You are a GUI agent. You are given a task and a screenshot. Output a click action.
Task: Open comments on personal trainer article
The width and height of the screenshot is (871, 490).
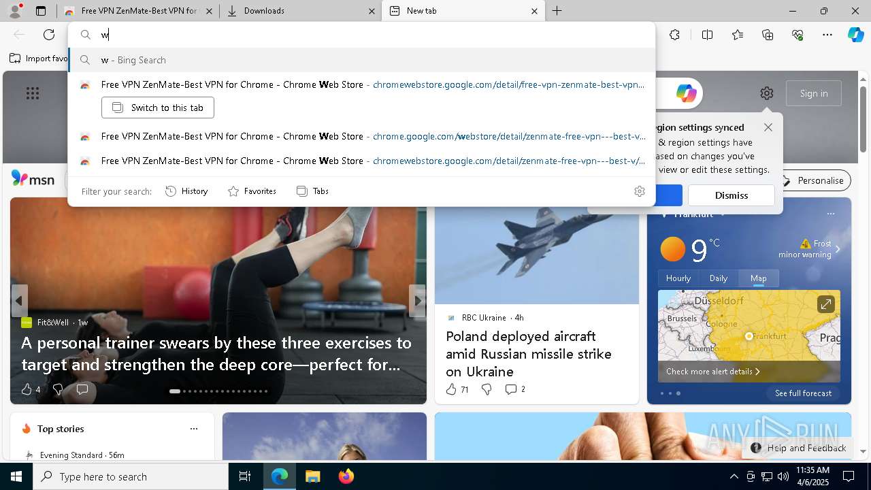[x=82, y=389]
